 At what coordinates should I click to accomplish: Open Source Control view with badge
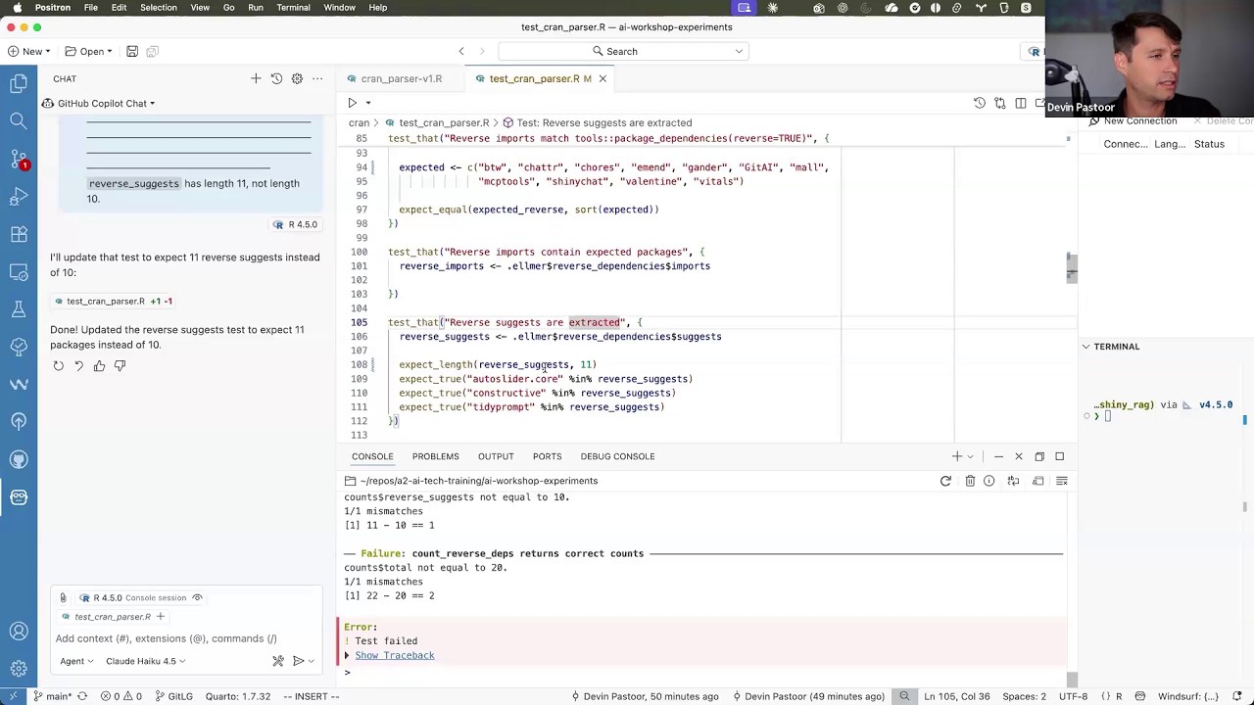pos(19,159)
